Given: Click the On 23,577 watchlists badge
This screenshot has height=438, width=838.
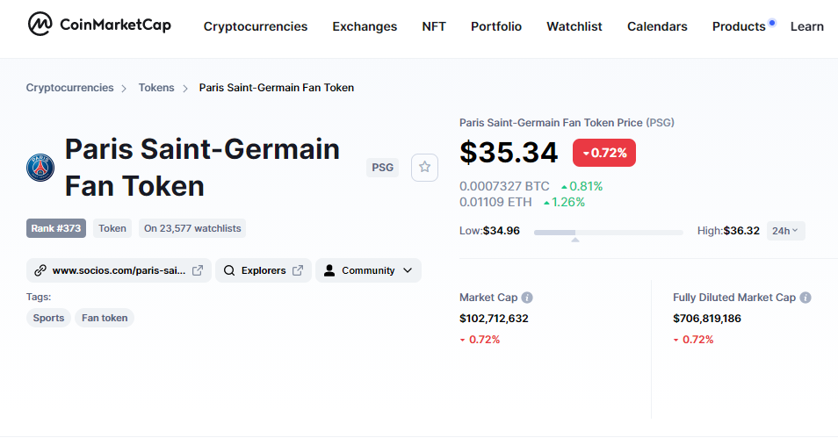Looking at the screenshot, I should [192, 228].
